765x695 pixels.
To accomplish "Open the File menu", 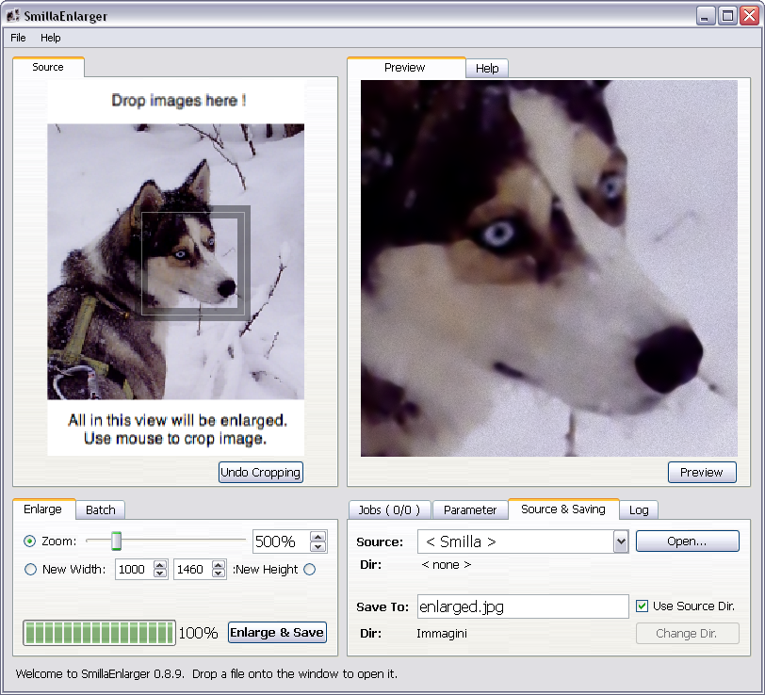I will (18, 38).
